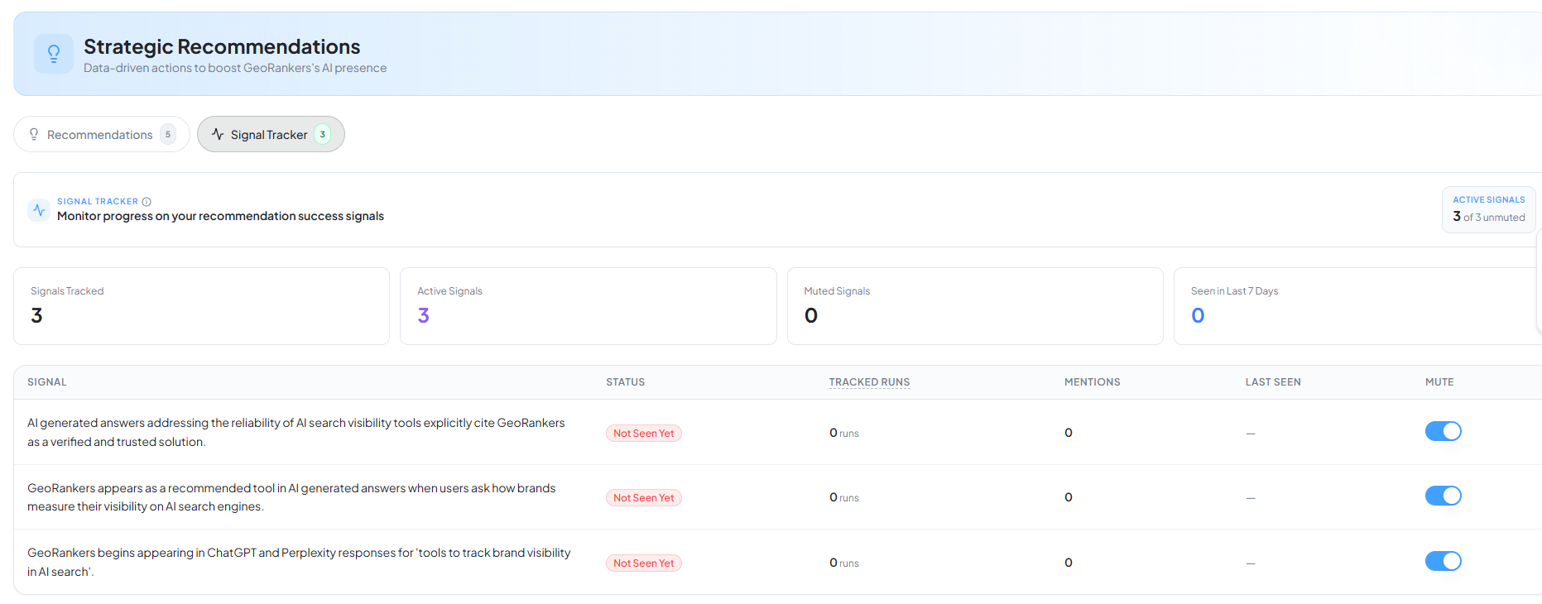
Task: Click the 0 runs value in the reliability signal row
Action: pyautogui.click(x=844, y=433)
